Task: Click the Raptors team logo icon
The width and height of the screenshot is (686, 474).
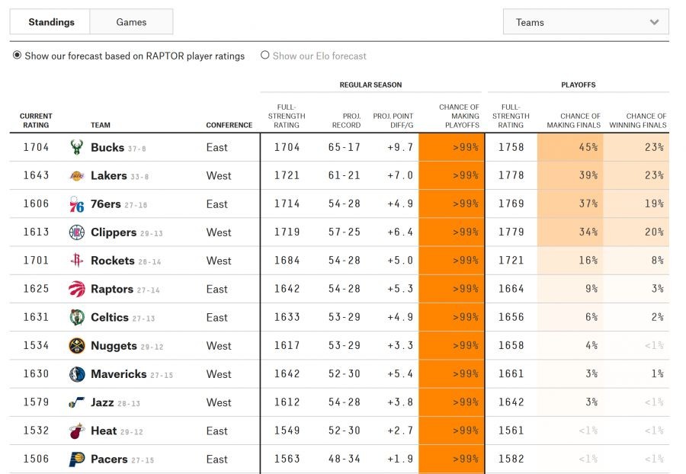Action: tap(76, 289)
